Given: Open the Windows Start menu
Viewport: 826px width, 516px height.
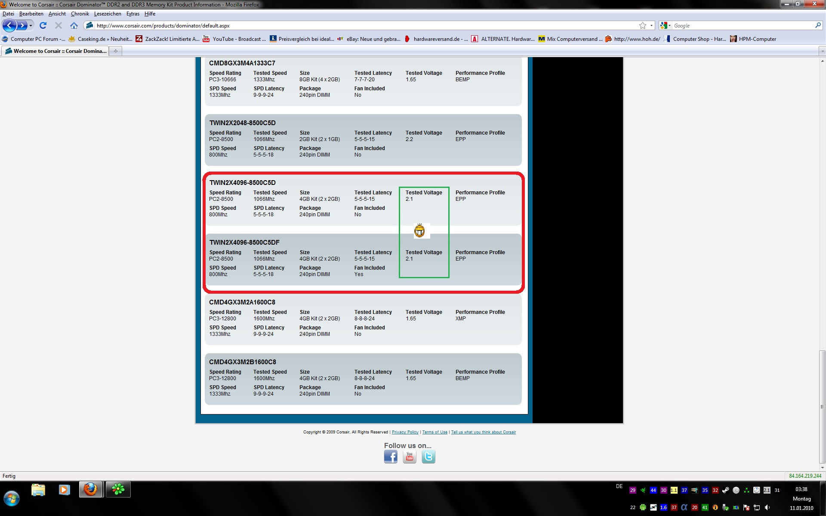Looking at the screenshot, I should [x=12, y=499].
